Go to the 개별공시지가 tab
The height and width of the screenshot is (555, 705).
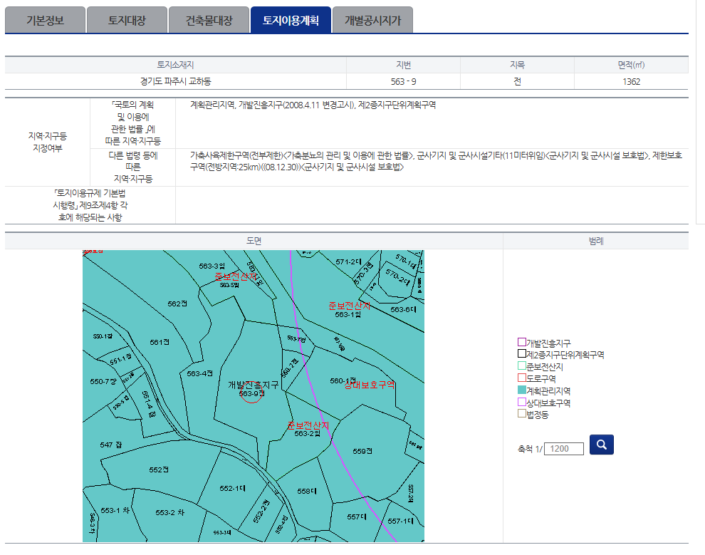tap(372, 21)
